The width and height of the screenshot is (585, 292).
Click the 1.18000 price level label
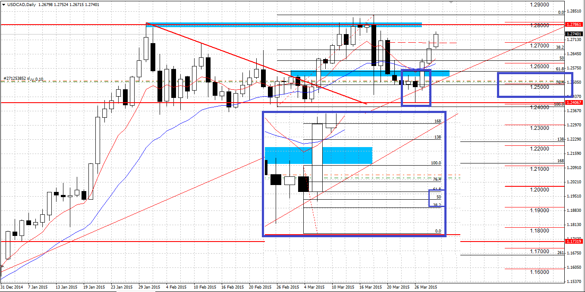pyautogui.click(x=540, y=231)
